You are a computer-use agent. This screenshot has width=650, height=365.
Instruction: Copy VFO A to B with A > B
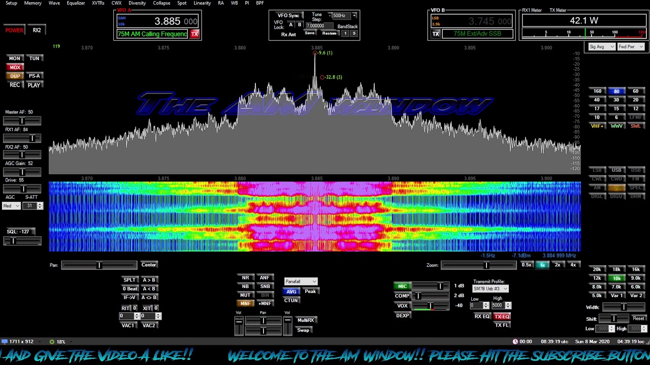(x=149, y=280)
